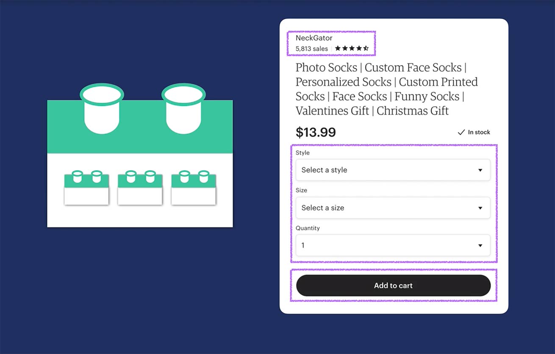Click the arrow on the Size dropdown
The height and width of the screenshot is (354, 555).
(480, 208)
